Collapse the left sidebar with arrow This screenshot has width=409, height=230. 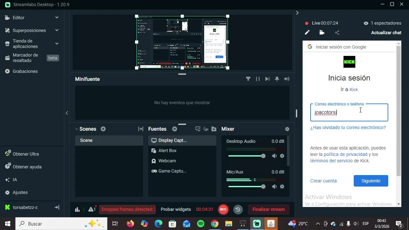[67, 113]
